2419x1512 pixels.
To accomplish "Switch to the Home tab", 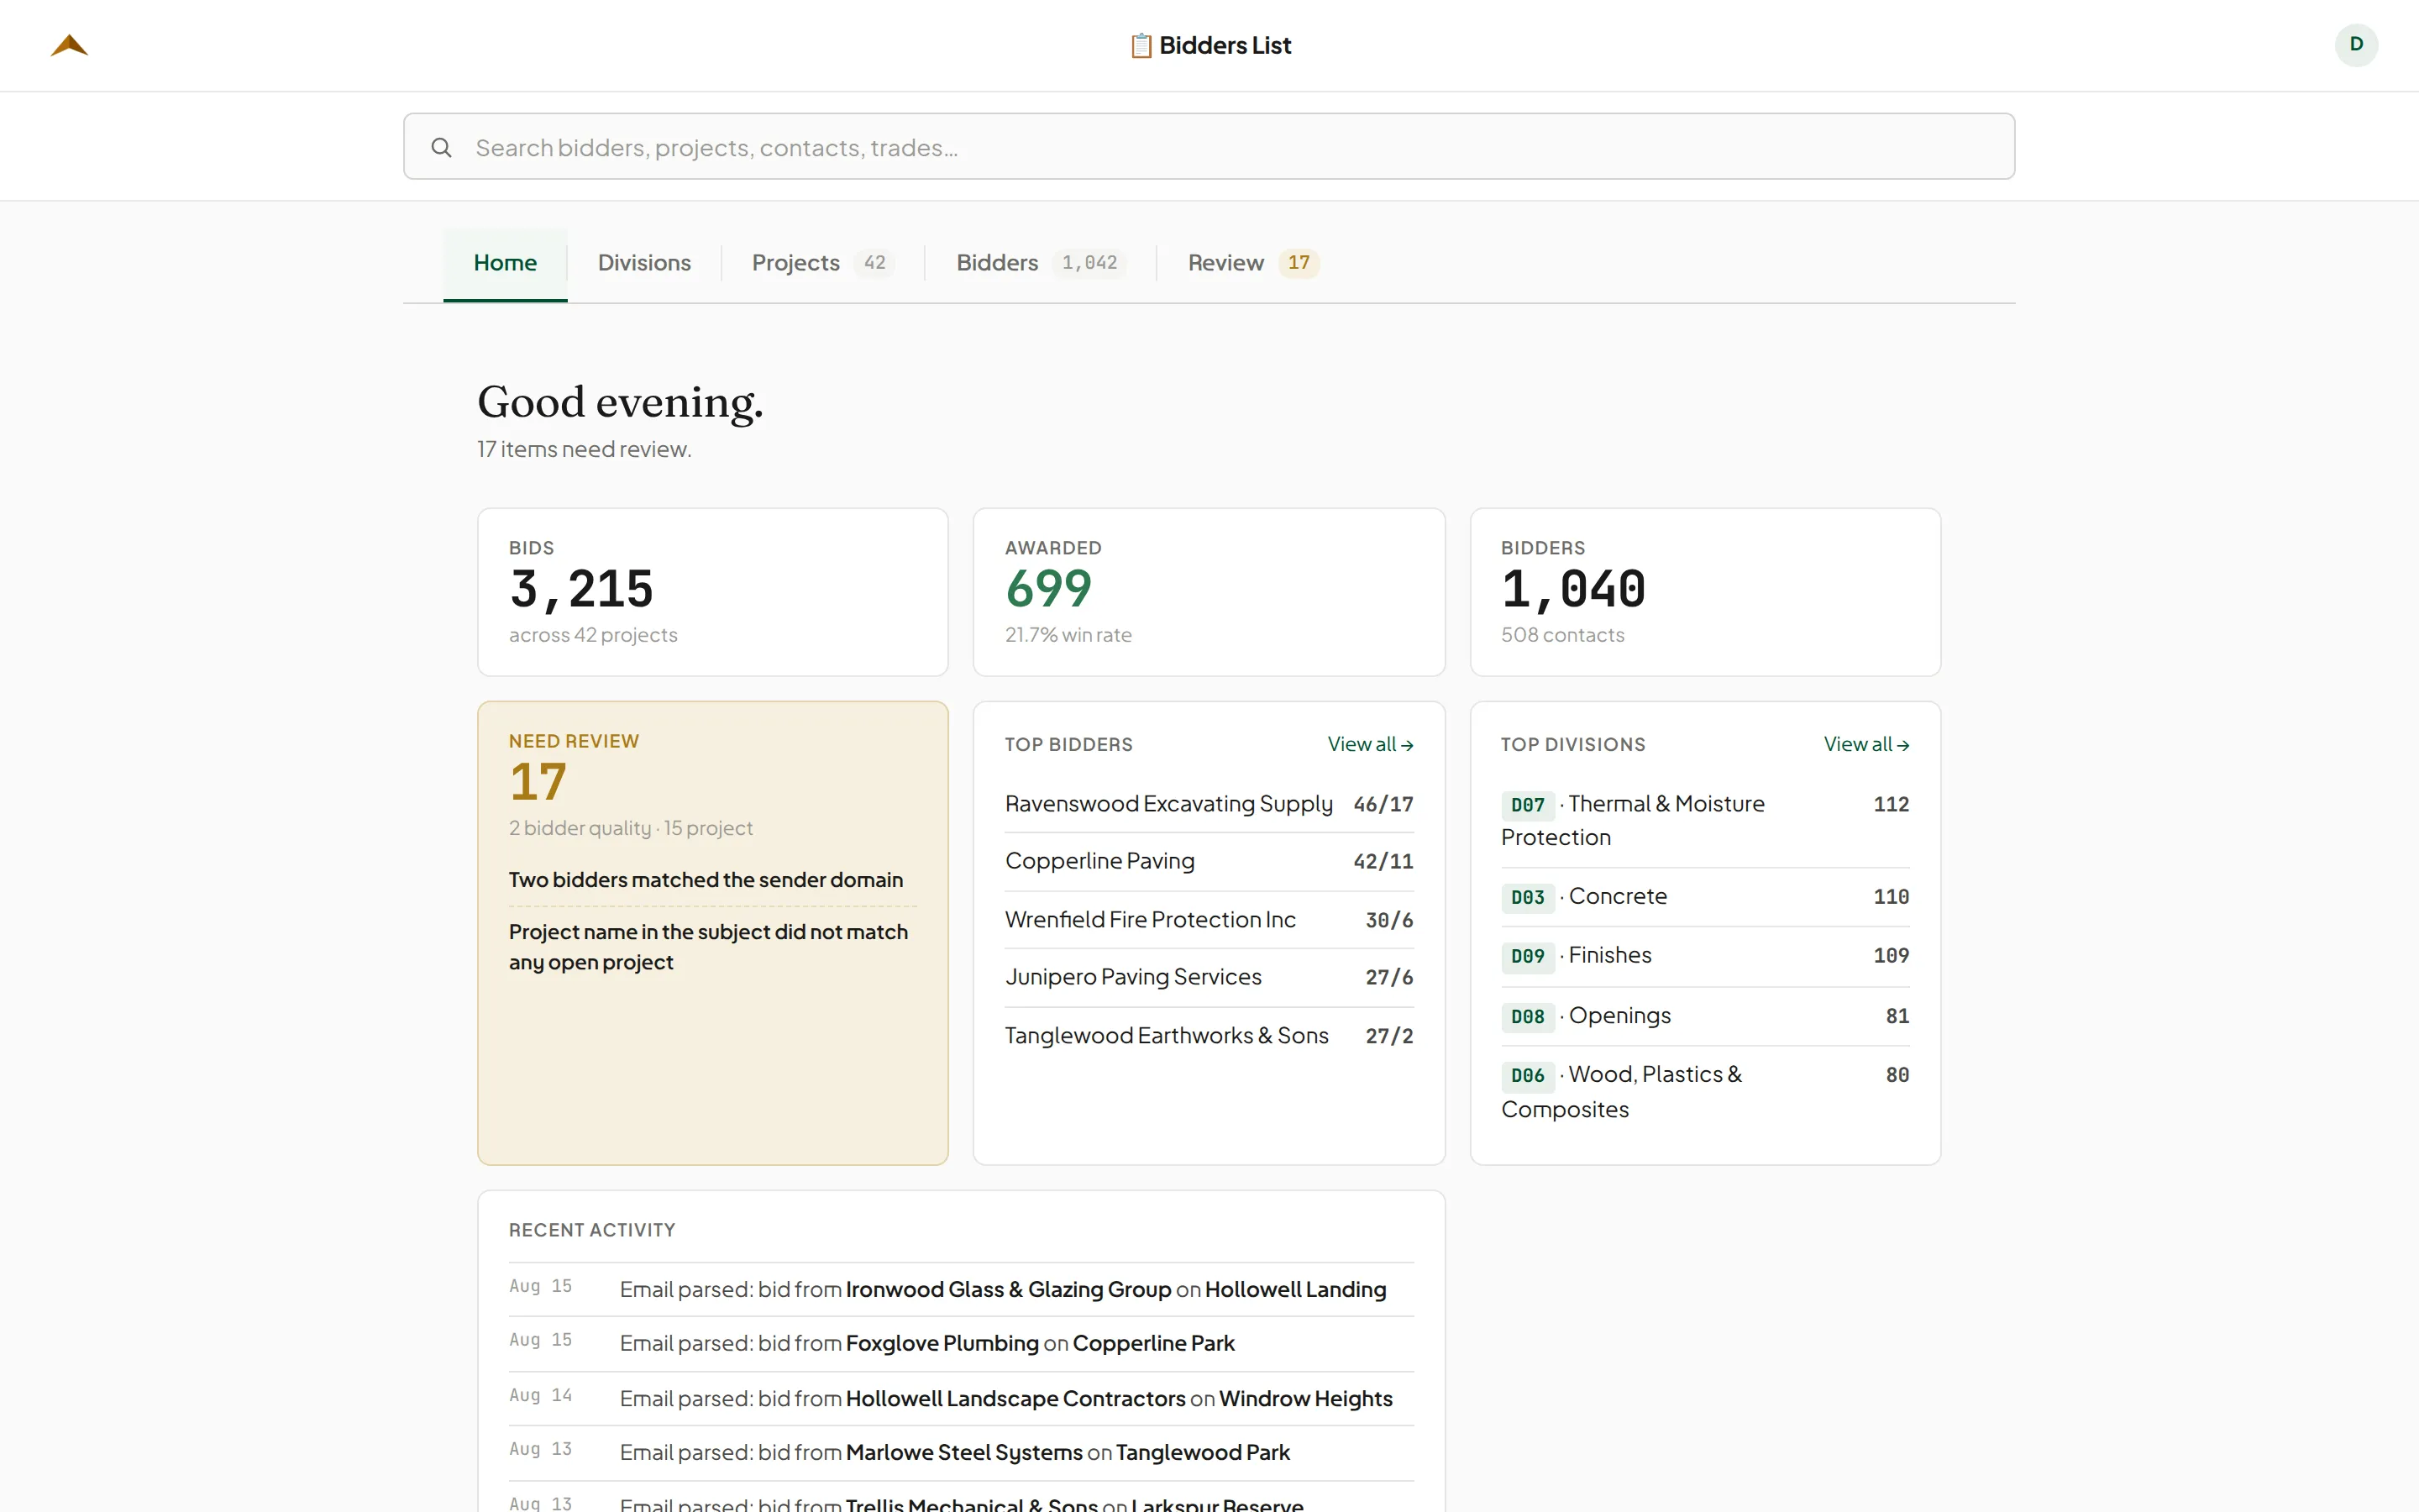I will [505, 263].
